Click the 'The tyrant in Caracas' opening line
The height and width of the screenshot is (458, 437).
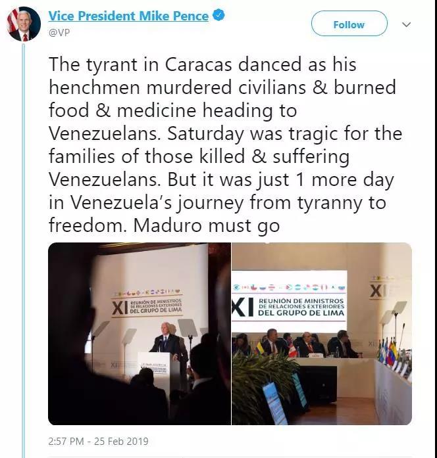pyautogui.click(x=140, y=64)
